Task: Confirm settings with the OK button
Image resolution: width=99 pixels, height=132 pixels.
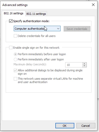Action: click(x=65, y=126)
